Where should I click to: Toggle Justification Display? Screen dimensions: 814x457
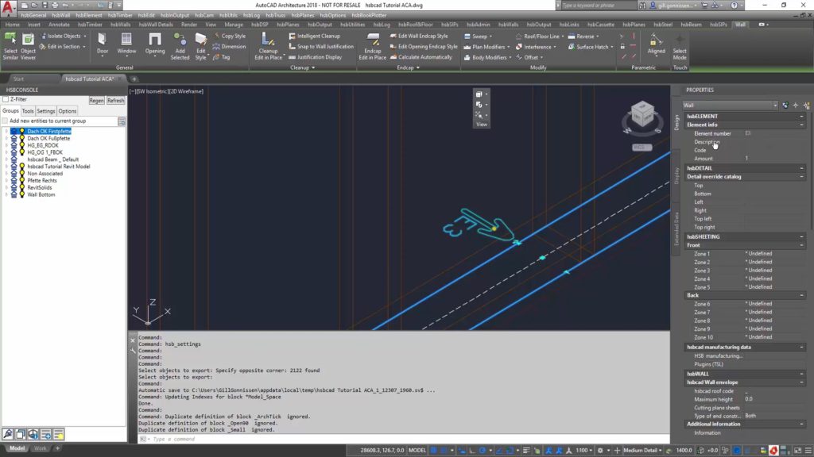click(x=315, y=57)
